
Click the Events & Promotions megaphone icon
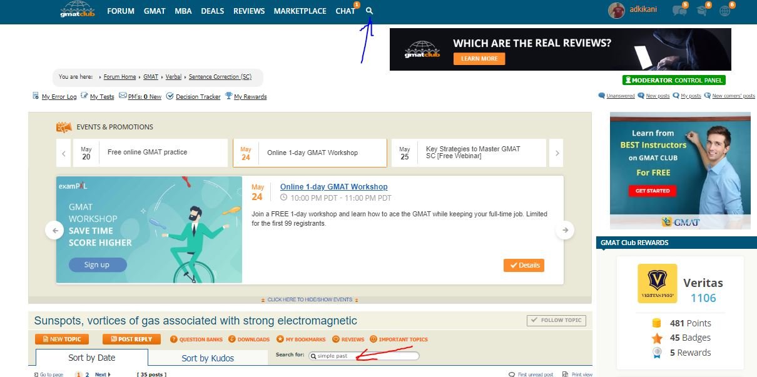(64, 127)
